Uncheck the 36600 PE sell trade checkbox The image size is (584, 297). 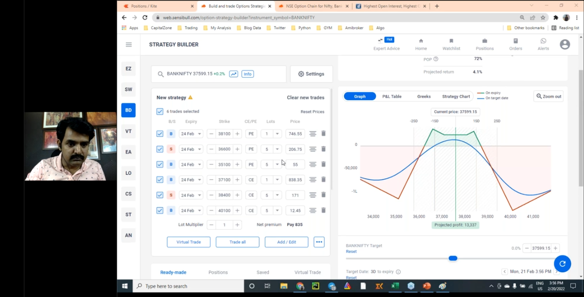160,149
